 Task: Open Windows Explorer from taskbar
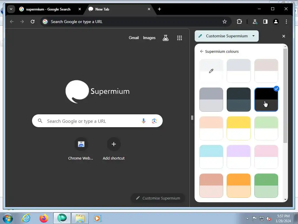(80, 218)
